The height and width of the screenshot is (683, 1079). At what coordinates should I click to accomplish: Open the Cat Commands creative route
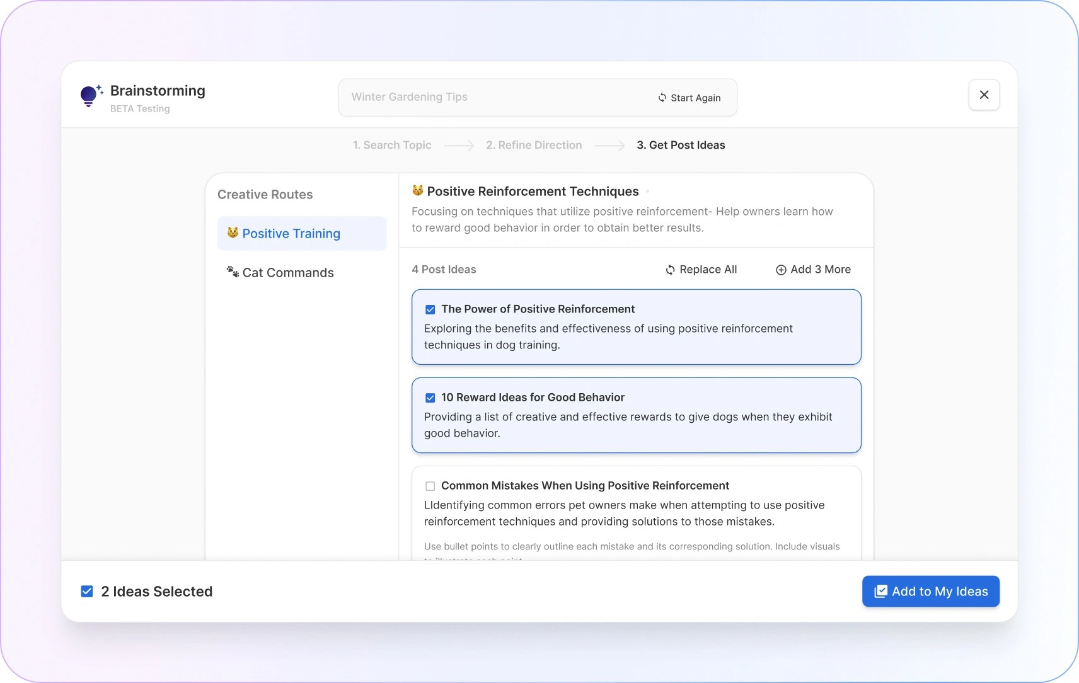288,273
